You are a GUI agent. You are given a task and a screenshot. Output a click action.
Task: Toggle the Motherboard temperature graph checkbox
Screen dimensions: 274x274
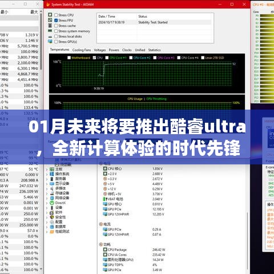tap(69, 58)
